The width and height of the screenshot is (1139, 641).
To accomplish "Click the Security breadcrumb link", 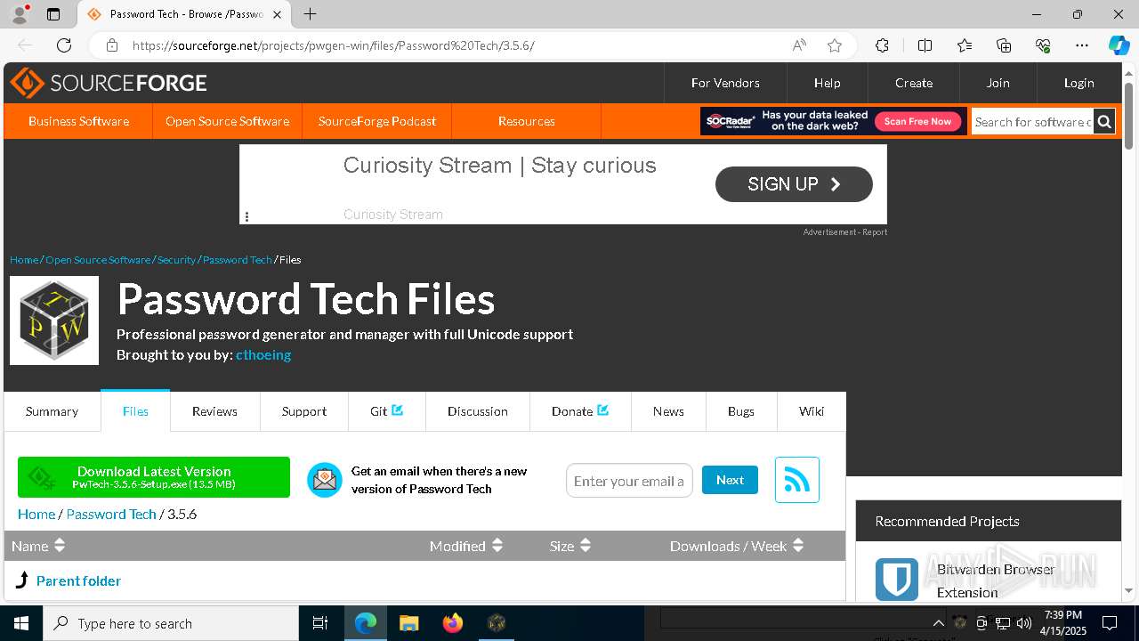I will 176,260.
